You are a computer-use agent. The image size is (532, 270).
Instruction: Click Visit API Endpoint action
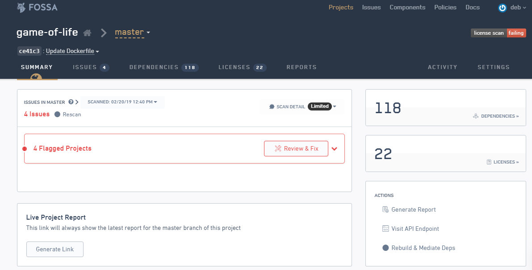pos(411,229)
